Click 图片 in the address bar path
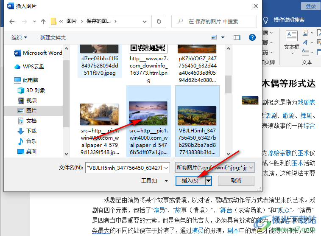 tap(71, 21)
